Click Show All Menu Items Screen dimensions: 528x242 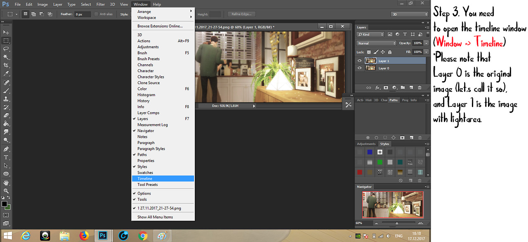coord(155,217)
